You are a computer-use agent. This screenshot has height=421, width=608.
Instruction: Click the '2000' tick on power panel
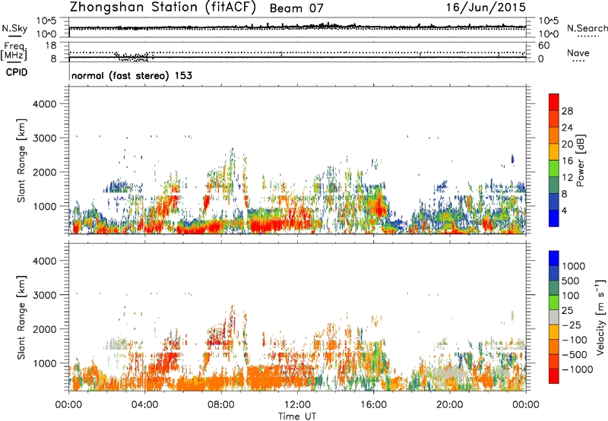(44, 172)
